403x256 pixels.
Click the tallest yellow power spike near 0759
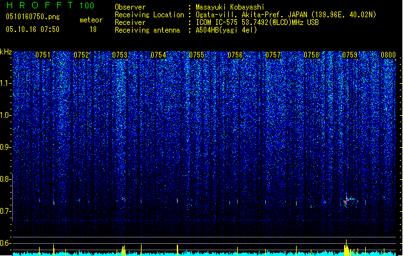click(x=346, y=247)
